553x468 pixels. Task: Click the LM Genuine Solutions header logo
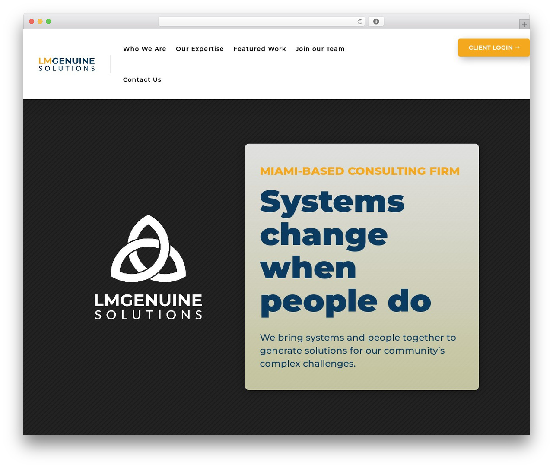[67, 64]
